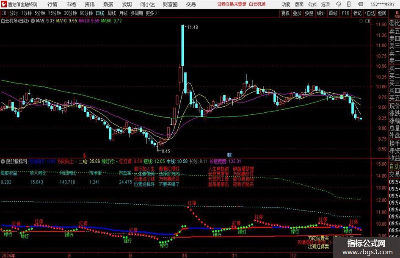The width and height of the screenshot is (400, 258).
Task: Open the 公式 menu
Action: tap(312, 4)
